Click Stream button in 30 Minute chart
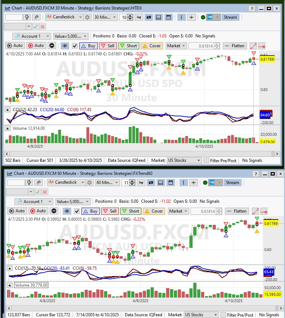The width and height of the screenshot is (285, 318). pyautogui.click(x=230, y=17)
